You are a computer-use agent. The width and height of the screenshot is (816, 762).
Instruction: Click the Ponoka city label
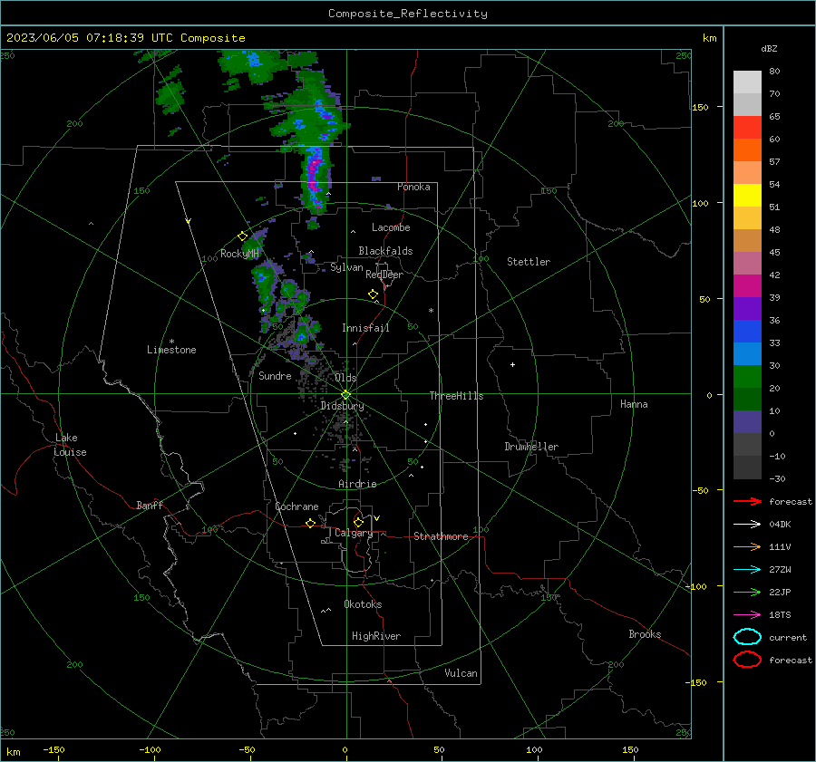[413, 187]
